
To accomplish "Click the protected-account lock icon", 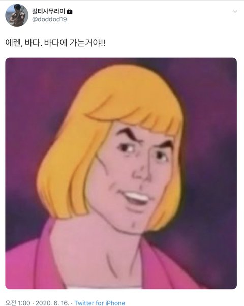I will tap(70, 11).
